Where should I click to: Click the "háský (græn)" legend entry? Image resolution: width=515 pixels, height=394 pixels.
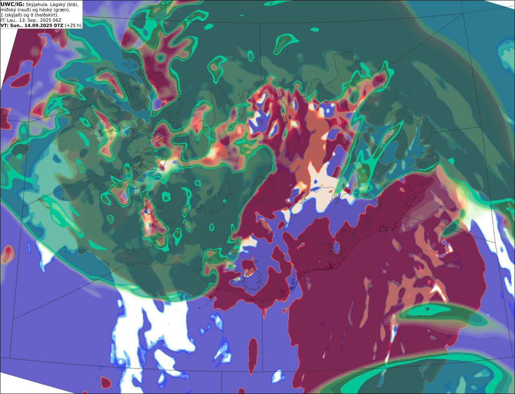(x=54, y=10)
